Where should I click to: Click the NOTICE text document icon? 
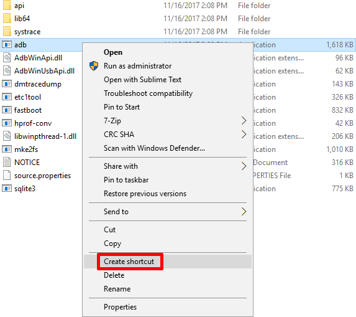pos(7,163)
